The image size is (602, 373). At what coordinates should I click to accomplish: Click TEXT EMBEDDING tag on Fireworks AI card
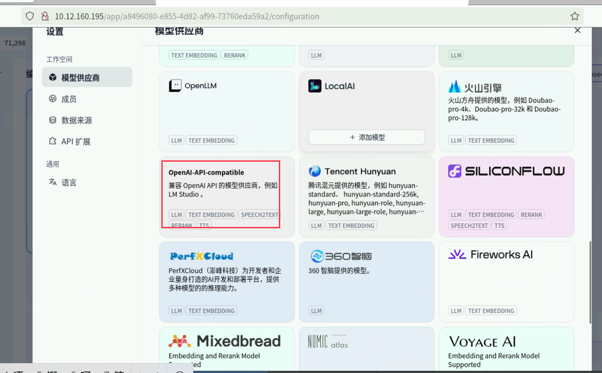pos(491,310)
